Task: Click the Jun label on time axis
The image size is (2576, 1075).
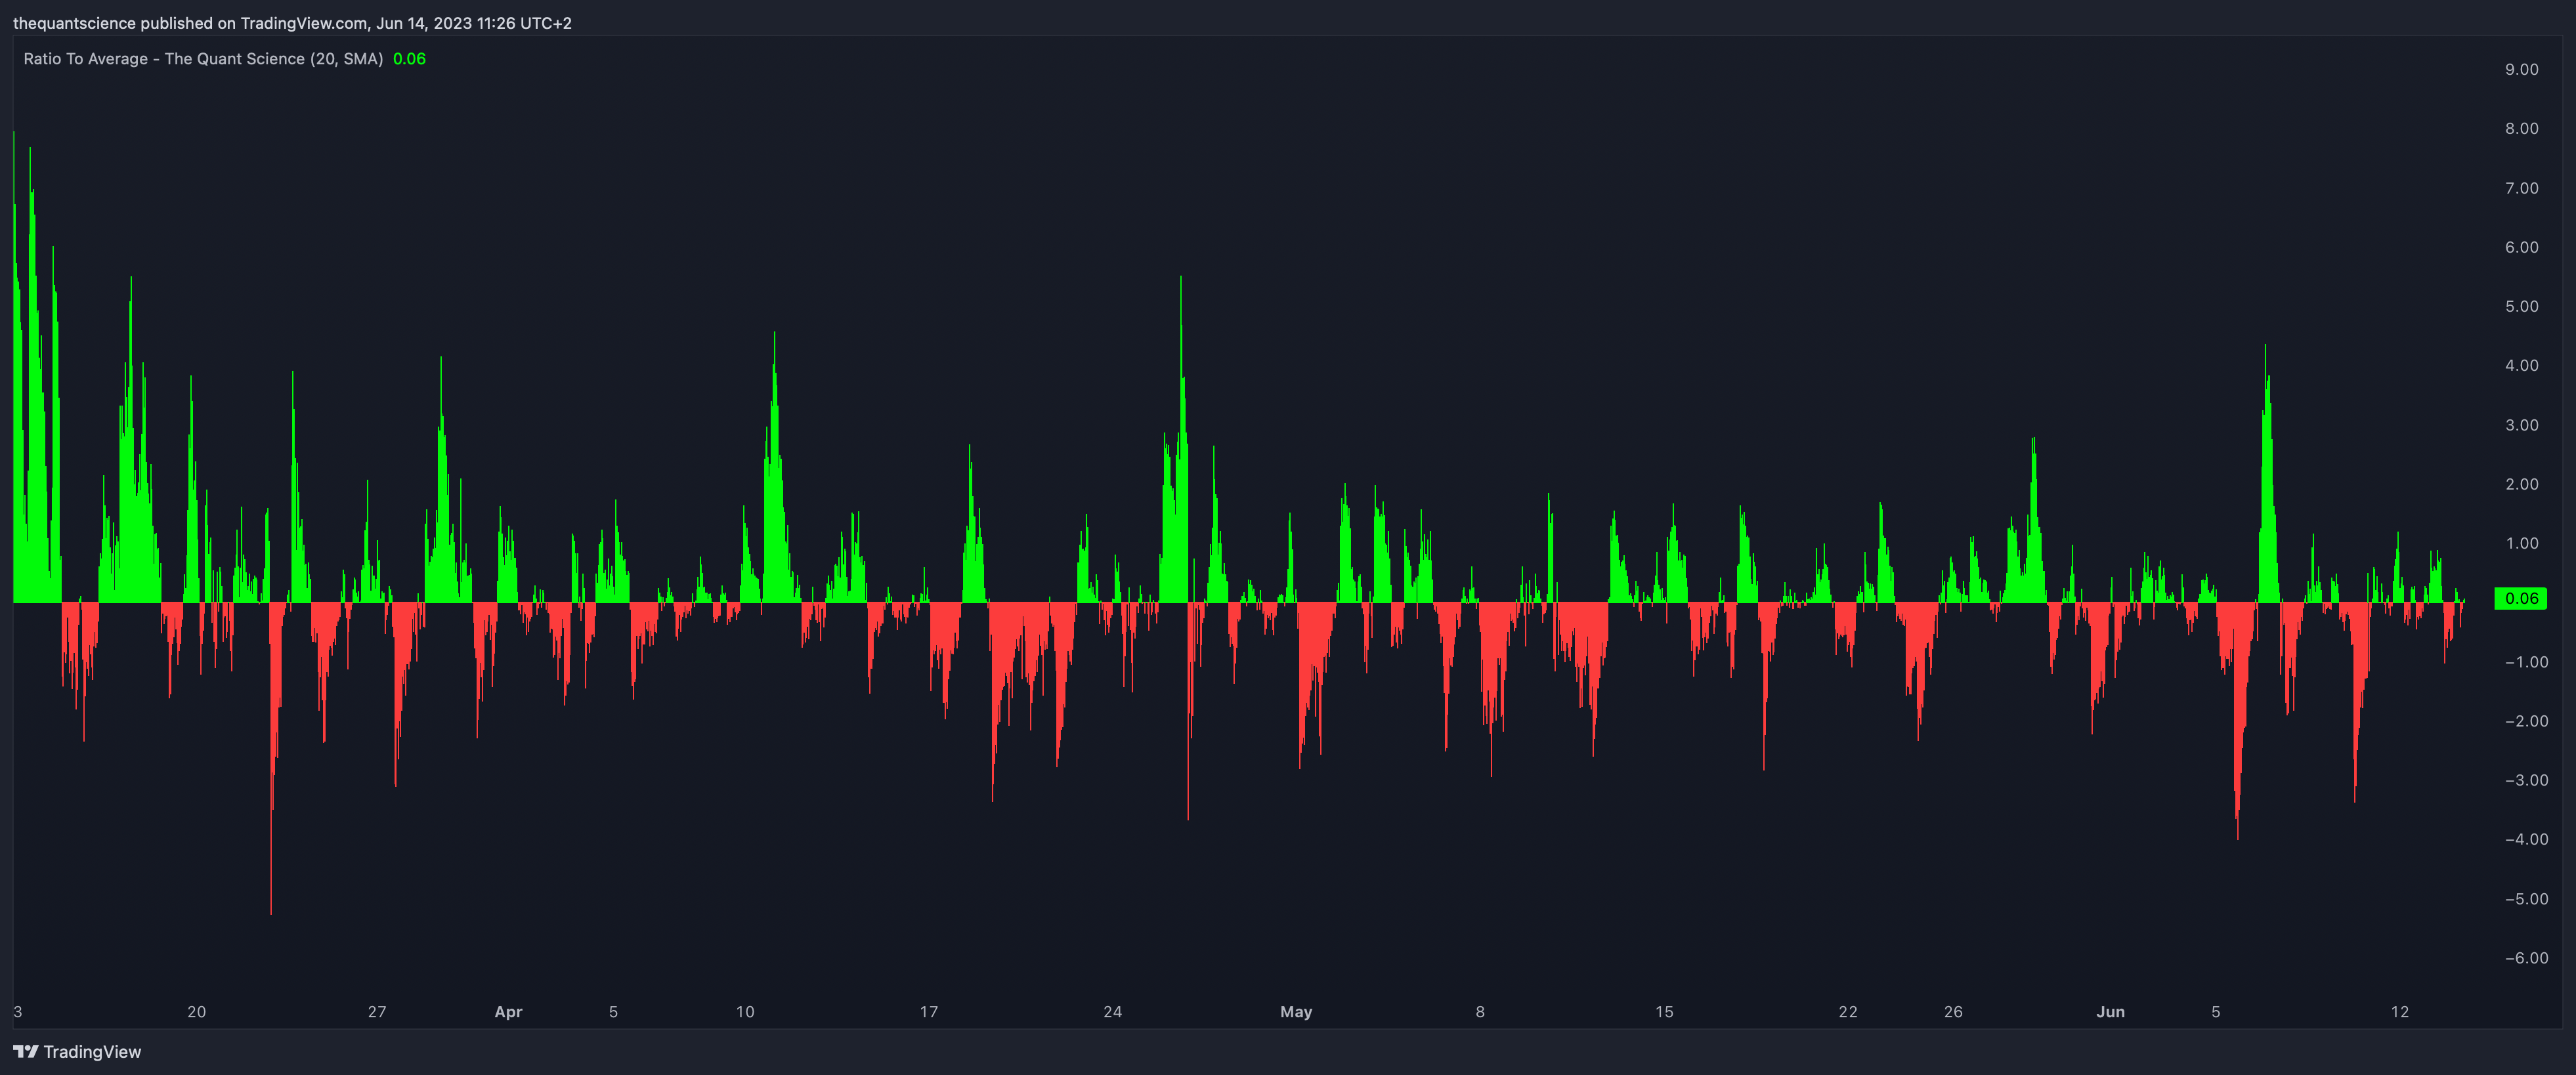Action: 2110,1012
